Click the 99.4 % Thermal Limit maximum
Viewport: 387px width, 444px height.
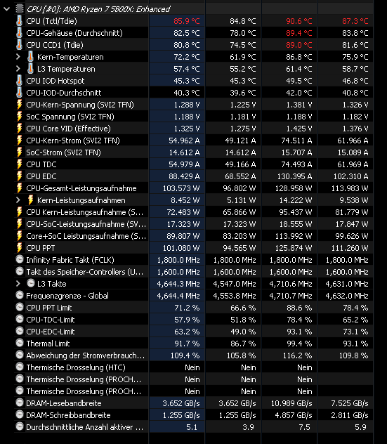pos(299,344)
